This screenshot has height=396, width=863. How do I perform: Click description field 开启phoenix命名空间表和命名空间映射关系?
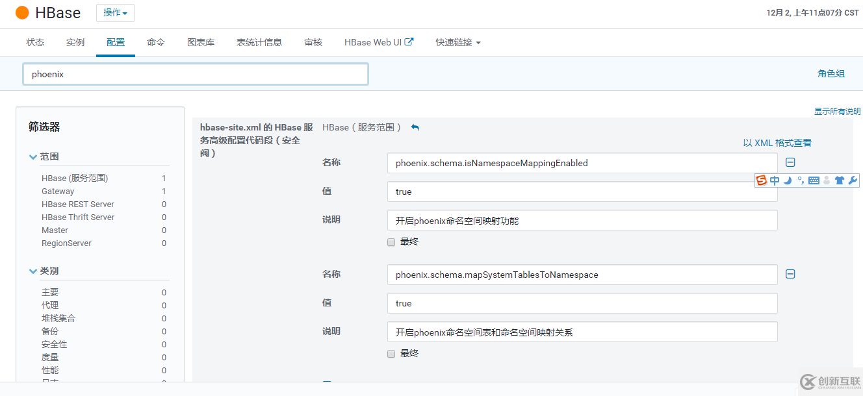click(x=582, y=332)
